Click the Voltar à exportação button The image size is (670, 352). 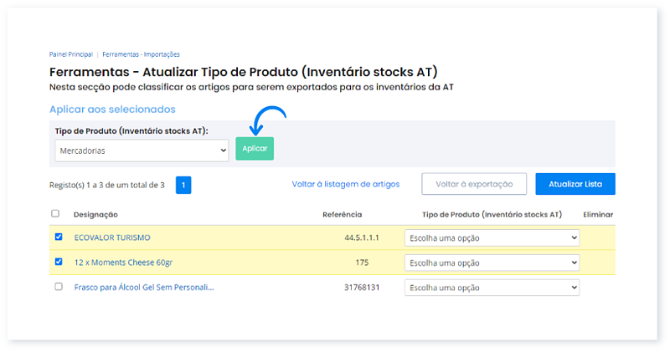pyautogui.click(x=474, y=184)
